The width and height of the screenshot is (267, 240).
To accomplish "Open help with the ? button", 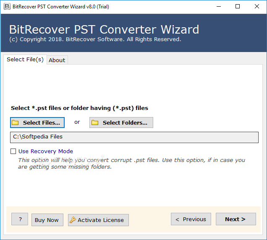I will 20,219.
